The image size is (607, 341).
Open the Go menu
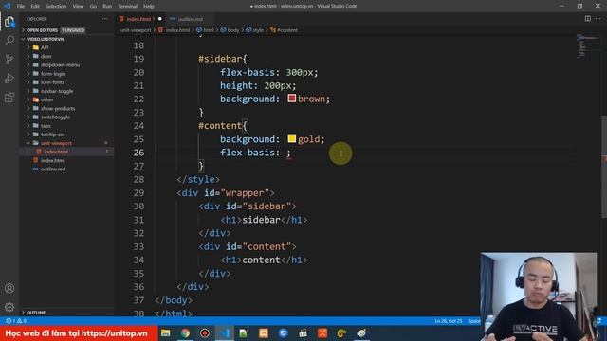93,7
